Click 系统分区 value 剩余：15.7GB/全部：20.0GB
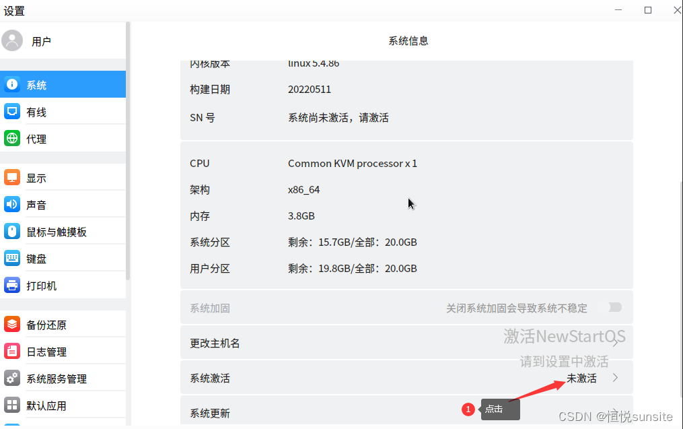683x429 pixels. click(x=353, y=242)
